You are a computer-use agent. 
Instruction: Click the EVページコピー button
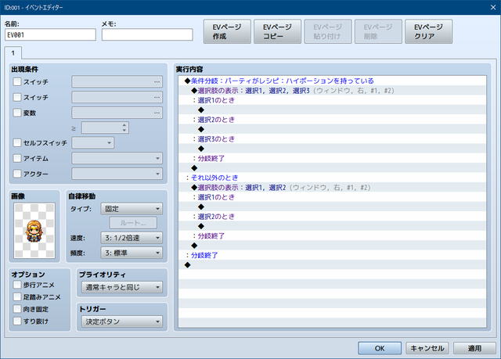[277, 31]
